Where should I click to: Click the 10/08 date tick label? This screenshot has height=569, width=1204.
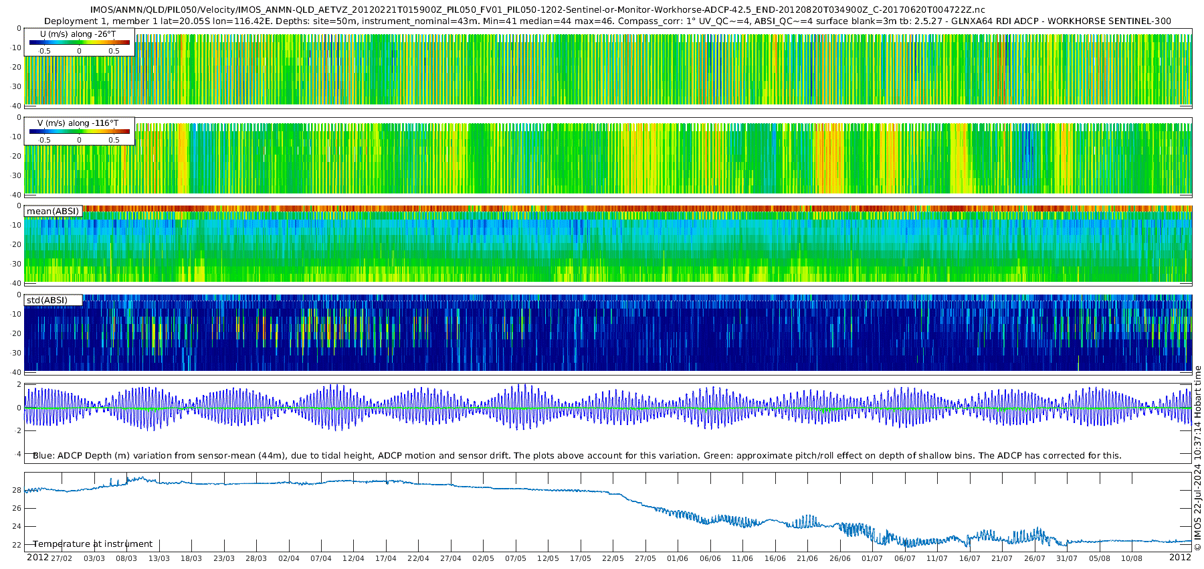point(1132,558)
